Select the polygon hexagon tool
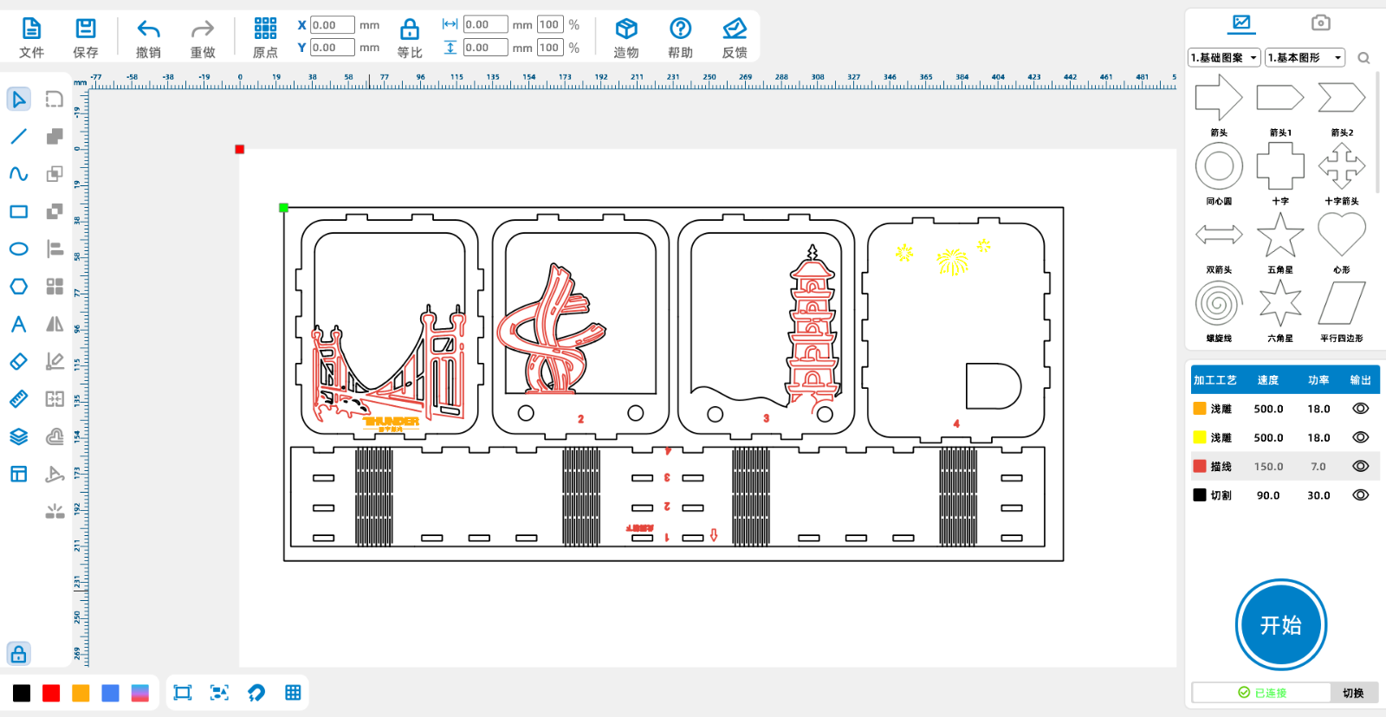Screen dimensions: 1386x717 coord(18,287)
